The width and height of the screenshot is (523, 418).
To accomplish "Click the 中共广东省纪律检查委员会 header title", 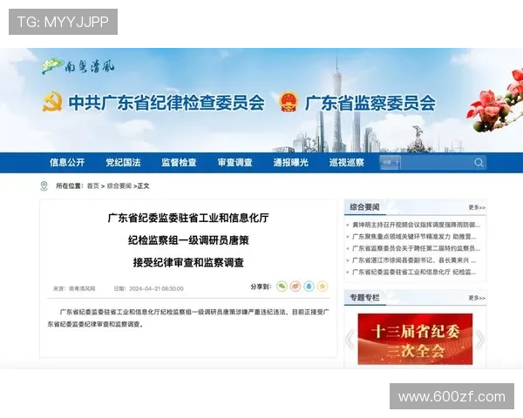I will tap(166, 103).
